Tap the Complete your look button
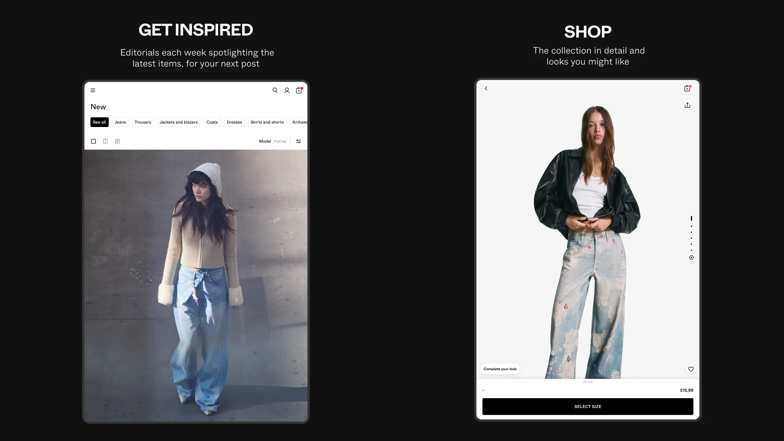Image resolution: width=784 pixels, height=441 pixels. [500, 369]
